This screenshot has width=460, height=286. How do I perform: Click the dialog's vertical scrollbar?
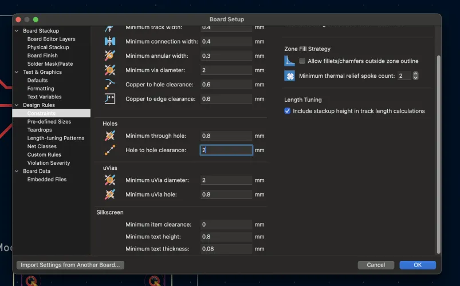[x=439, y=154]
